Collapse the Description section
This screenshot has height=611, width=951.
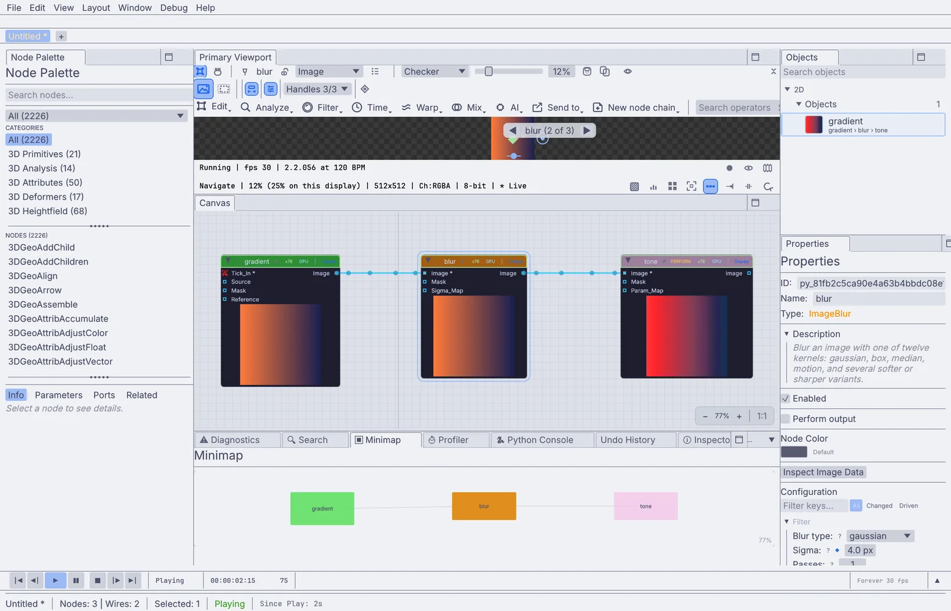787,334
